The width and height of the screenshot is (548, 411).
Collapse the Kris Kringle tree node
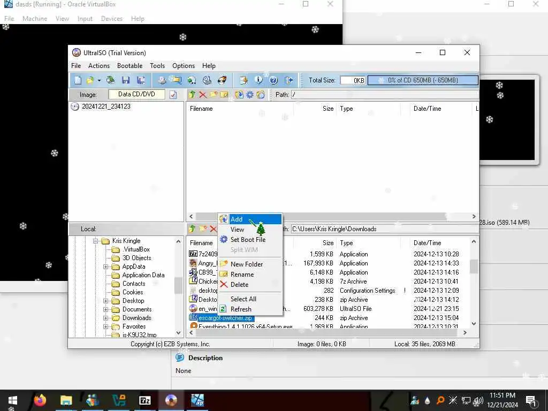click(x=95, y=241)
